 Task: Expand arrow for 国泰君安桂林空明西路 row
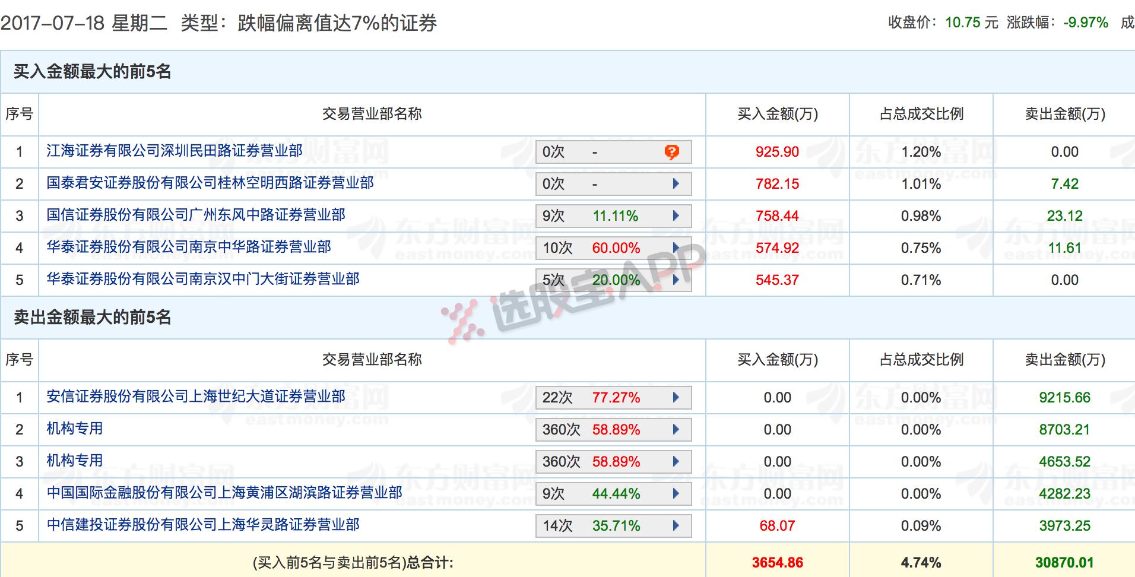pyautogui.click(x=676, y=184)
